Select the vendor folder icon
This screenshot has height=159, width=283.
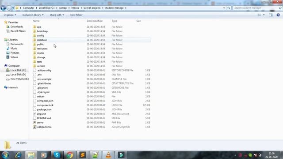(x=34, y=66)
